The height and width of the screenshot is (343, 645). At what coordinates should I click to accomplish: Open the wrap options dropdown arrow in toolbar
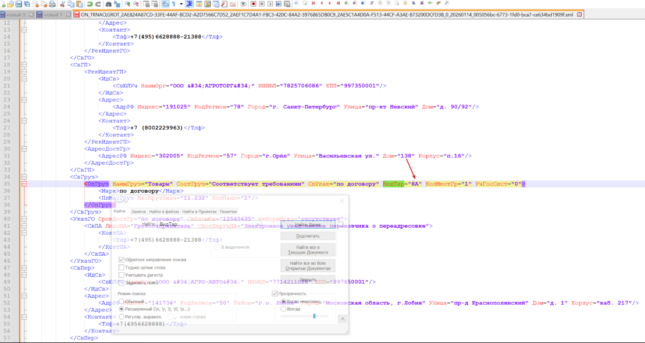[181, 4]
